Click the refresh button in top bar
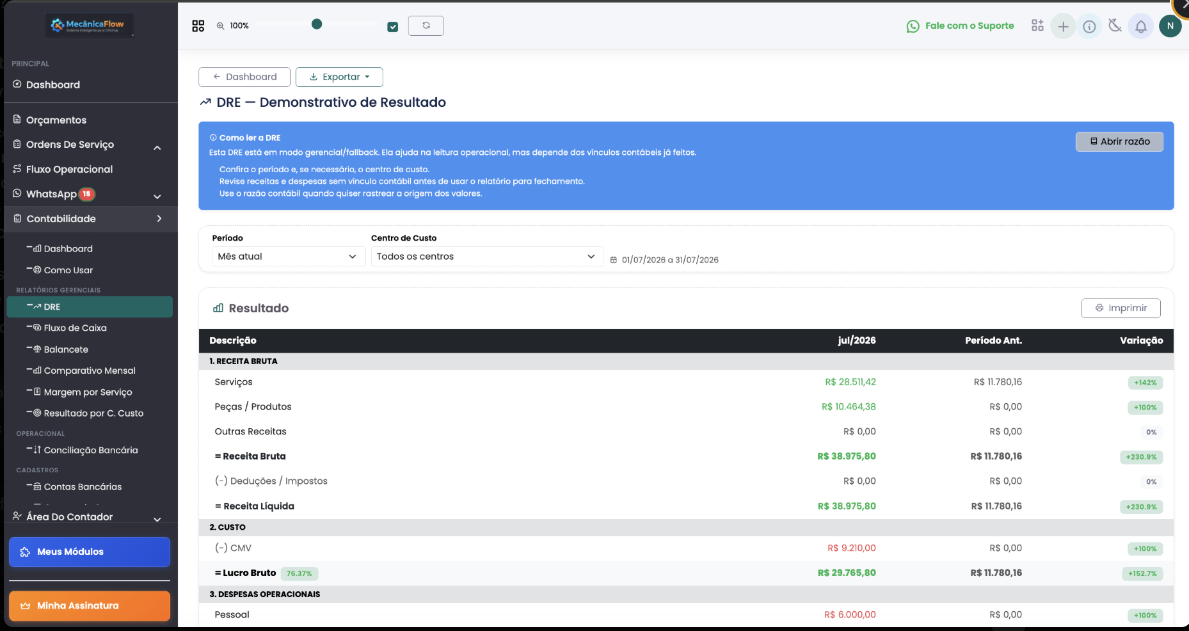This screenshot has height=631, width=1189. 426,26
